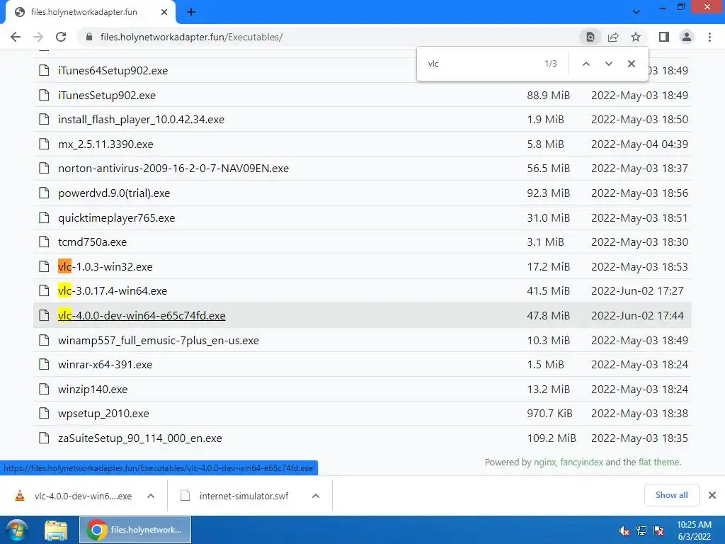Follow the flat theme footer link
725x544 pixels.
(x=659, y=462)
